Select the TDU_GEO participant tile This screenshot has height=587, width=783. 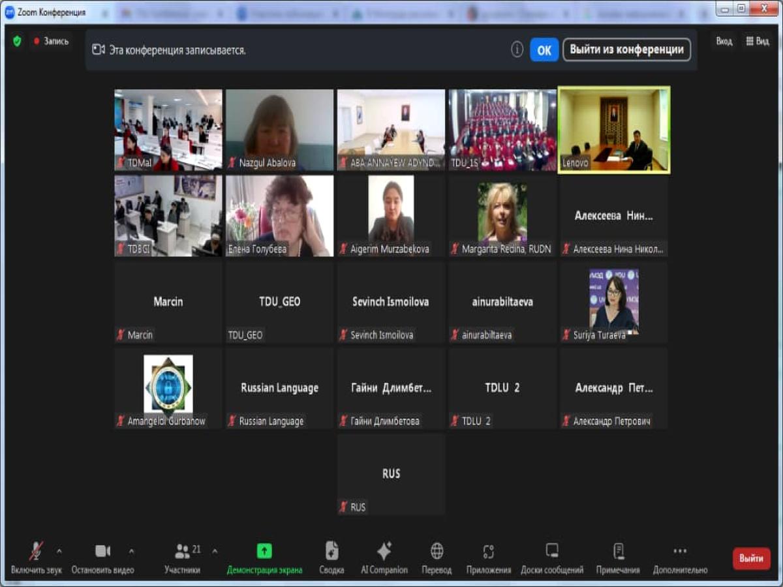point(279,302)
